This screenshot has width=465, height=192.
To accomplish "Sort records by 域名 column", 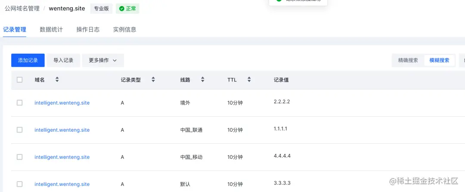I will point(57,79).
